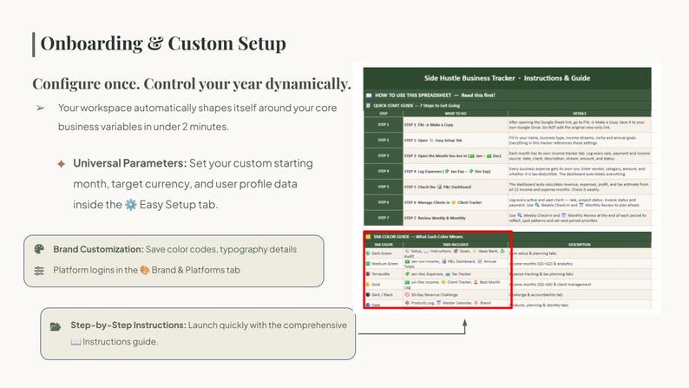
Task: Click the 'Brand Customization:' bold label
Action: [x=98, y=250]
